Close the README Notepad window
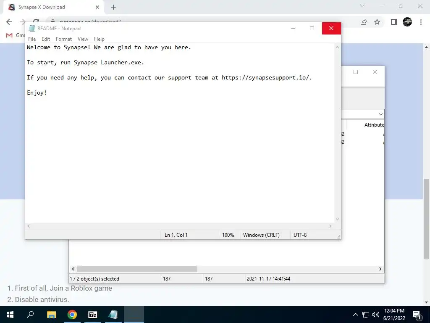430x323 pixels. pyautogui.click(x=331, y=28)
